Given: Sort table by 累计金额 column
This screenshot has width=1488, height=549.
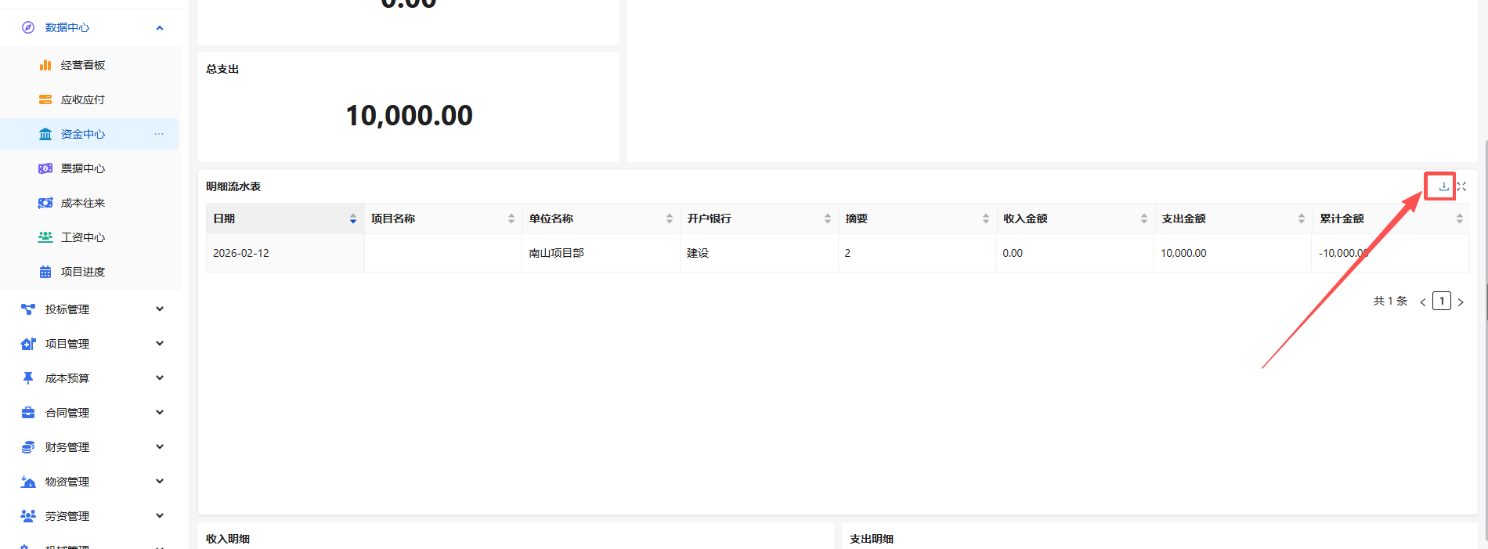Looking at the screenshot, I should (1460, 219).
